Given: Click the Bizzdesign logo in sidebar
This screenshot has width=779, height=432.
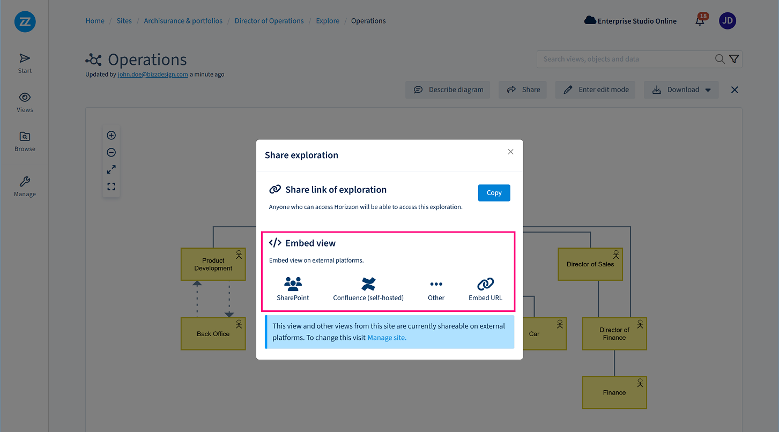Looking at the screenshot, I should point(25,22).
